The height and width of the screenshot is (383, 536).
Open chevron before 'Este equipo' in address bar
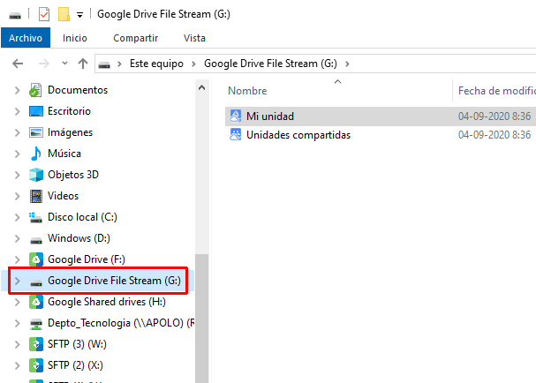tap(119, 64)
